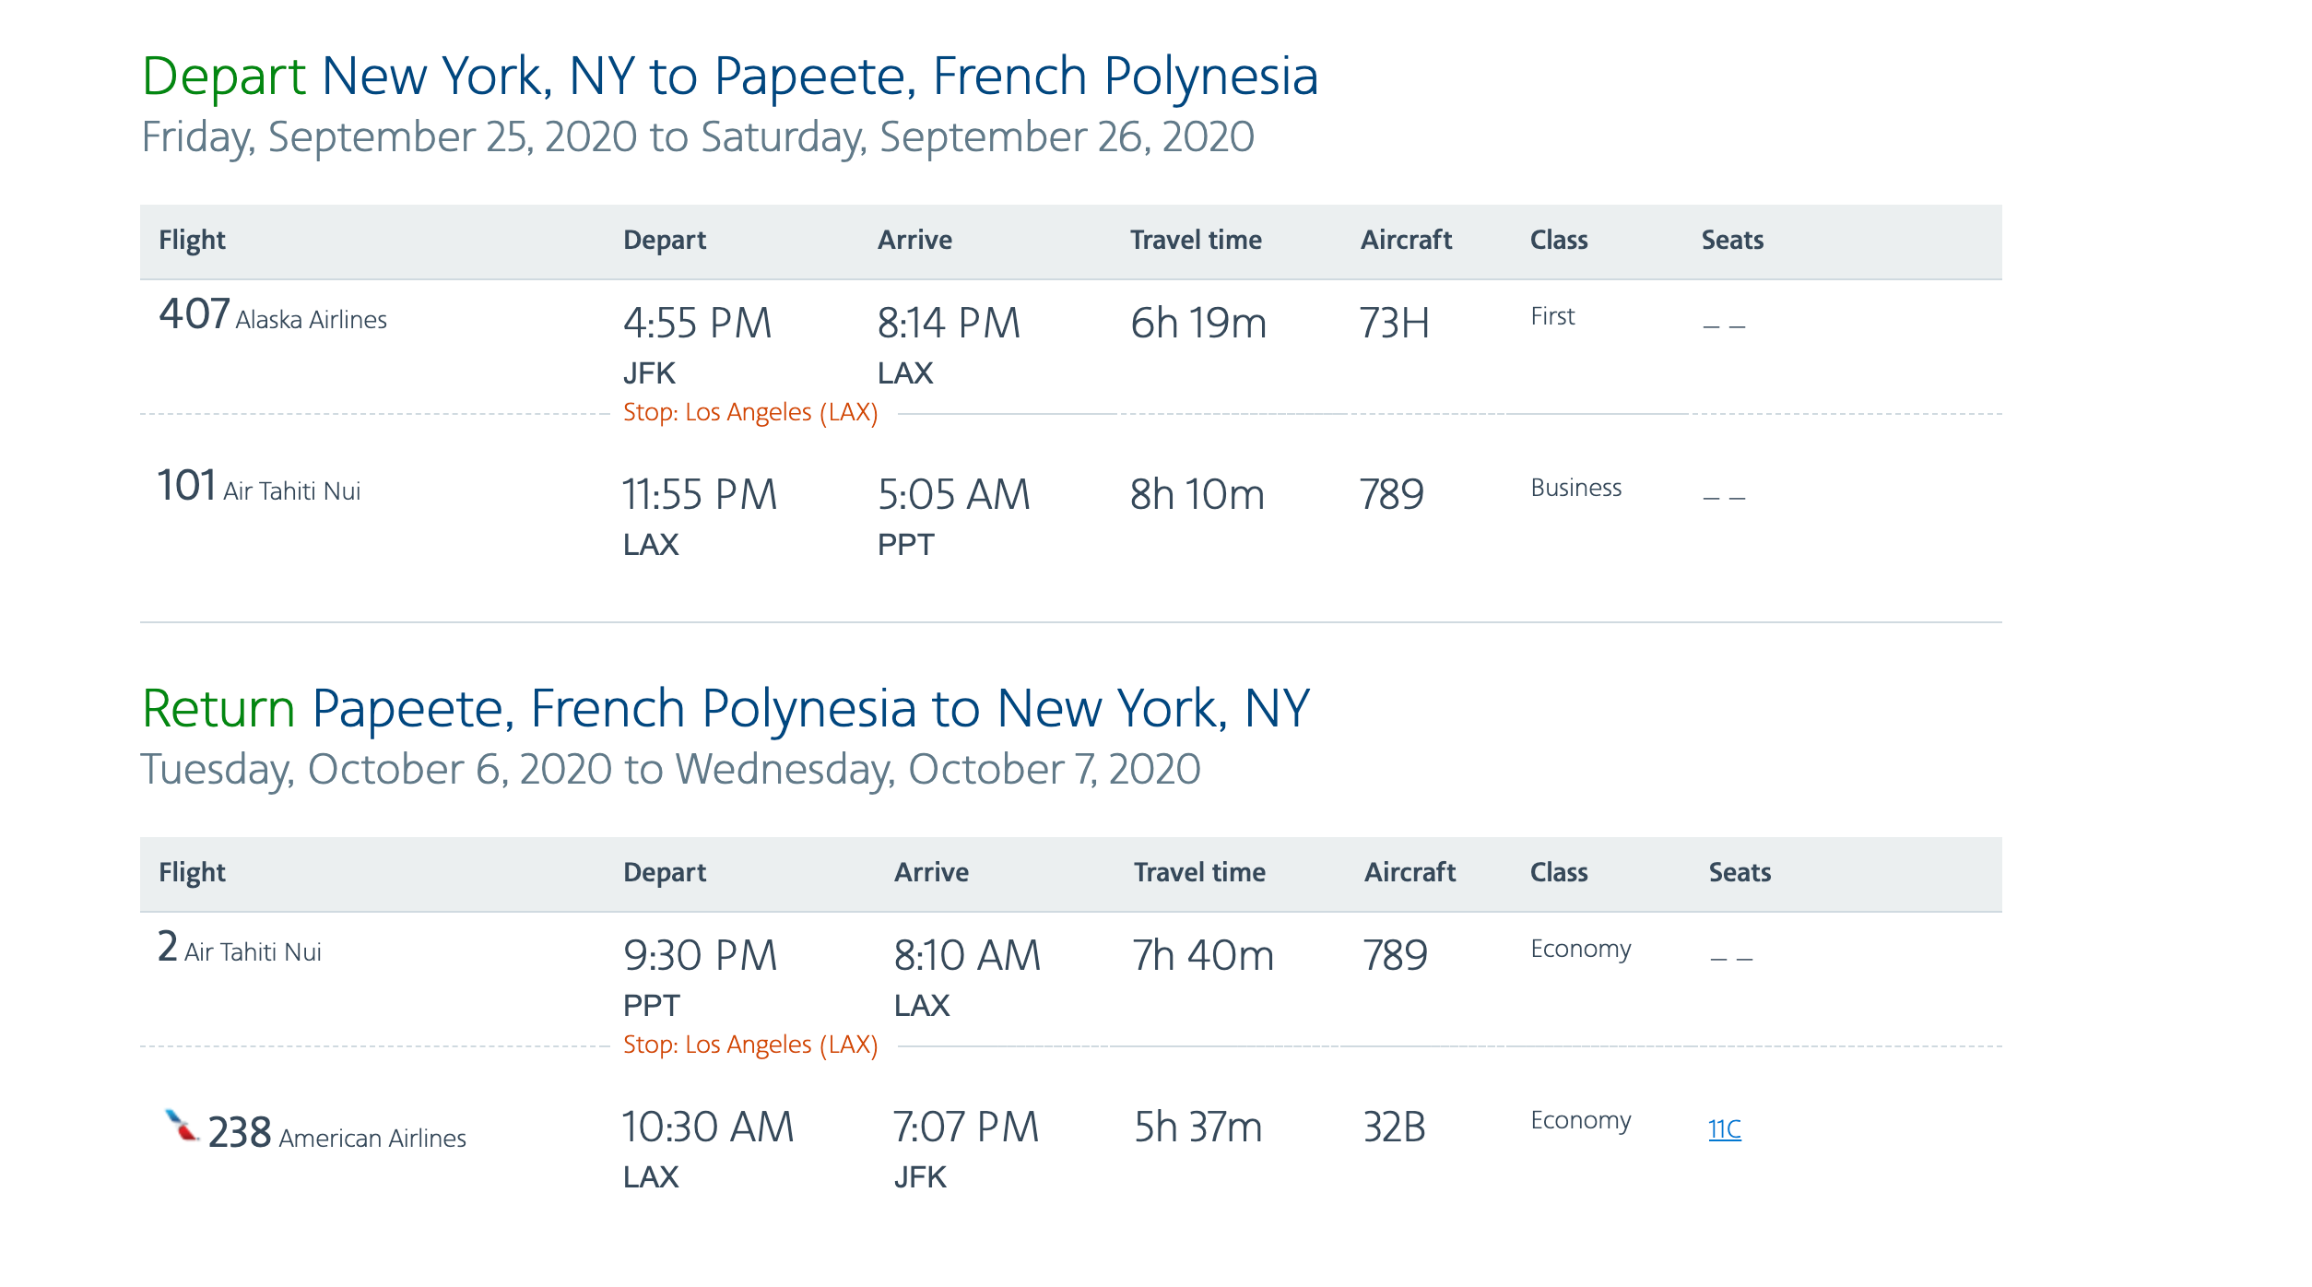Image resolution: width=2312 pixels, height=1287 pixels.
Task: Click the 7:07 PM JFK arrival time
Action: tap(965, 1128)
